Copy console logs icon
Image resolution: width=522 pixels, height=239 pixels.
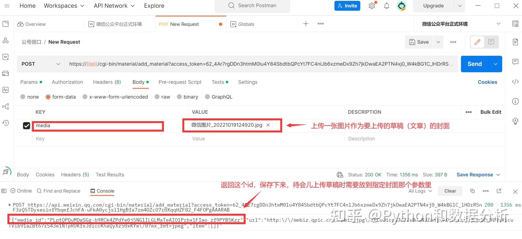[x=472, y=191]
